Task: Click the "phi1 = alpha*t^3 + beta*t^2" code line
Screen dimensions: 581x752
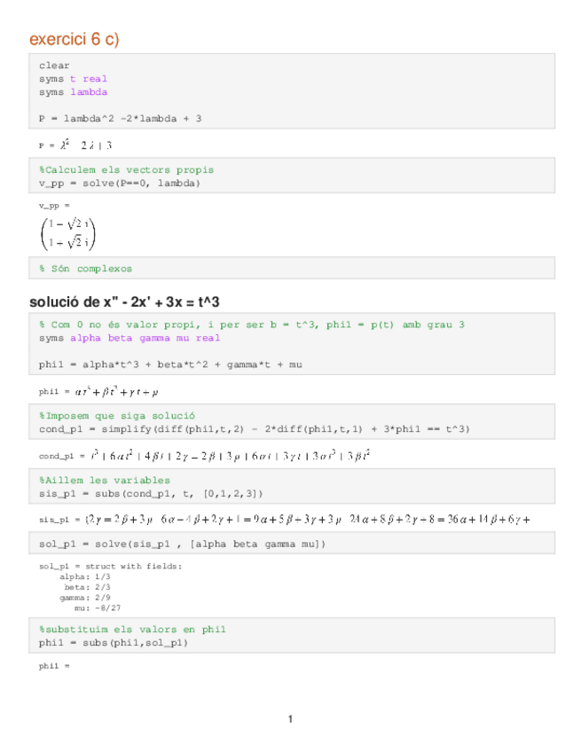Action: pyautogui.click(x=135, y=364)
